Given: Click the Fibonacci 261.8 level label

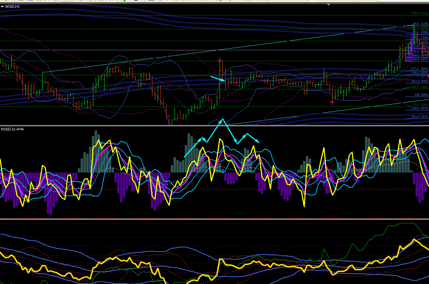Looking at the screenshot, I should point(419,116).
